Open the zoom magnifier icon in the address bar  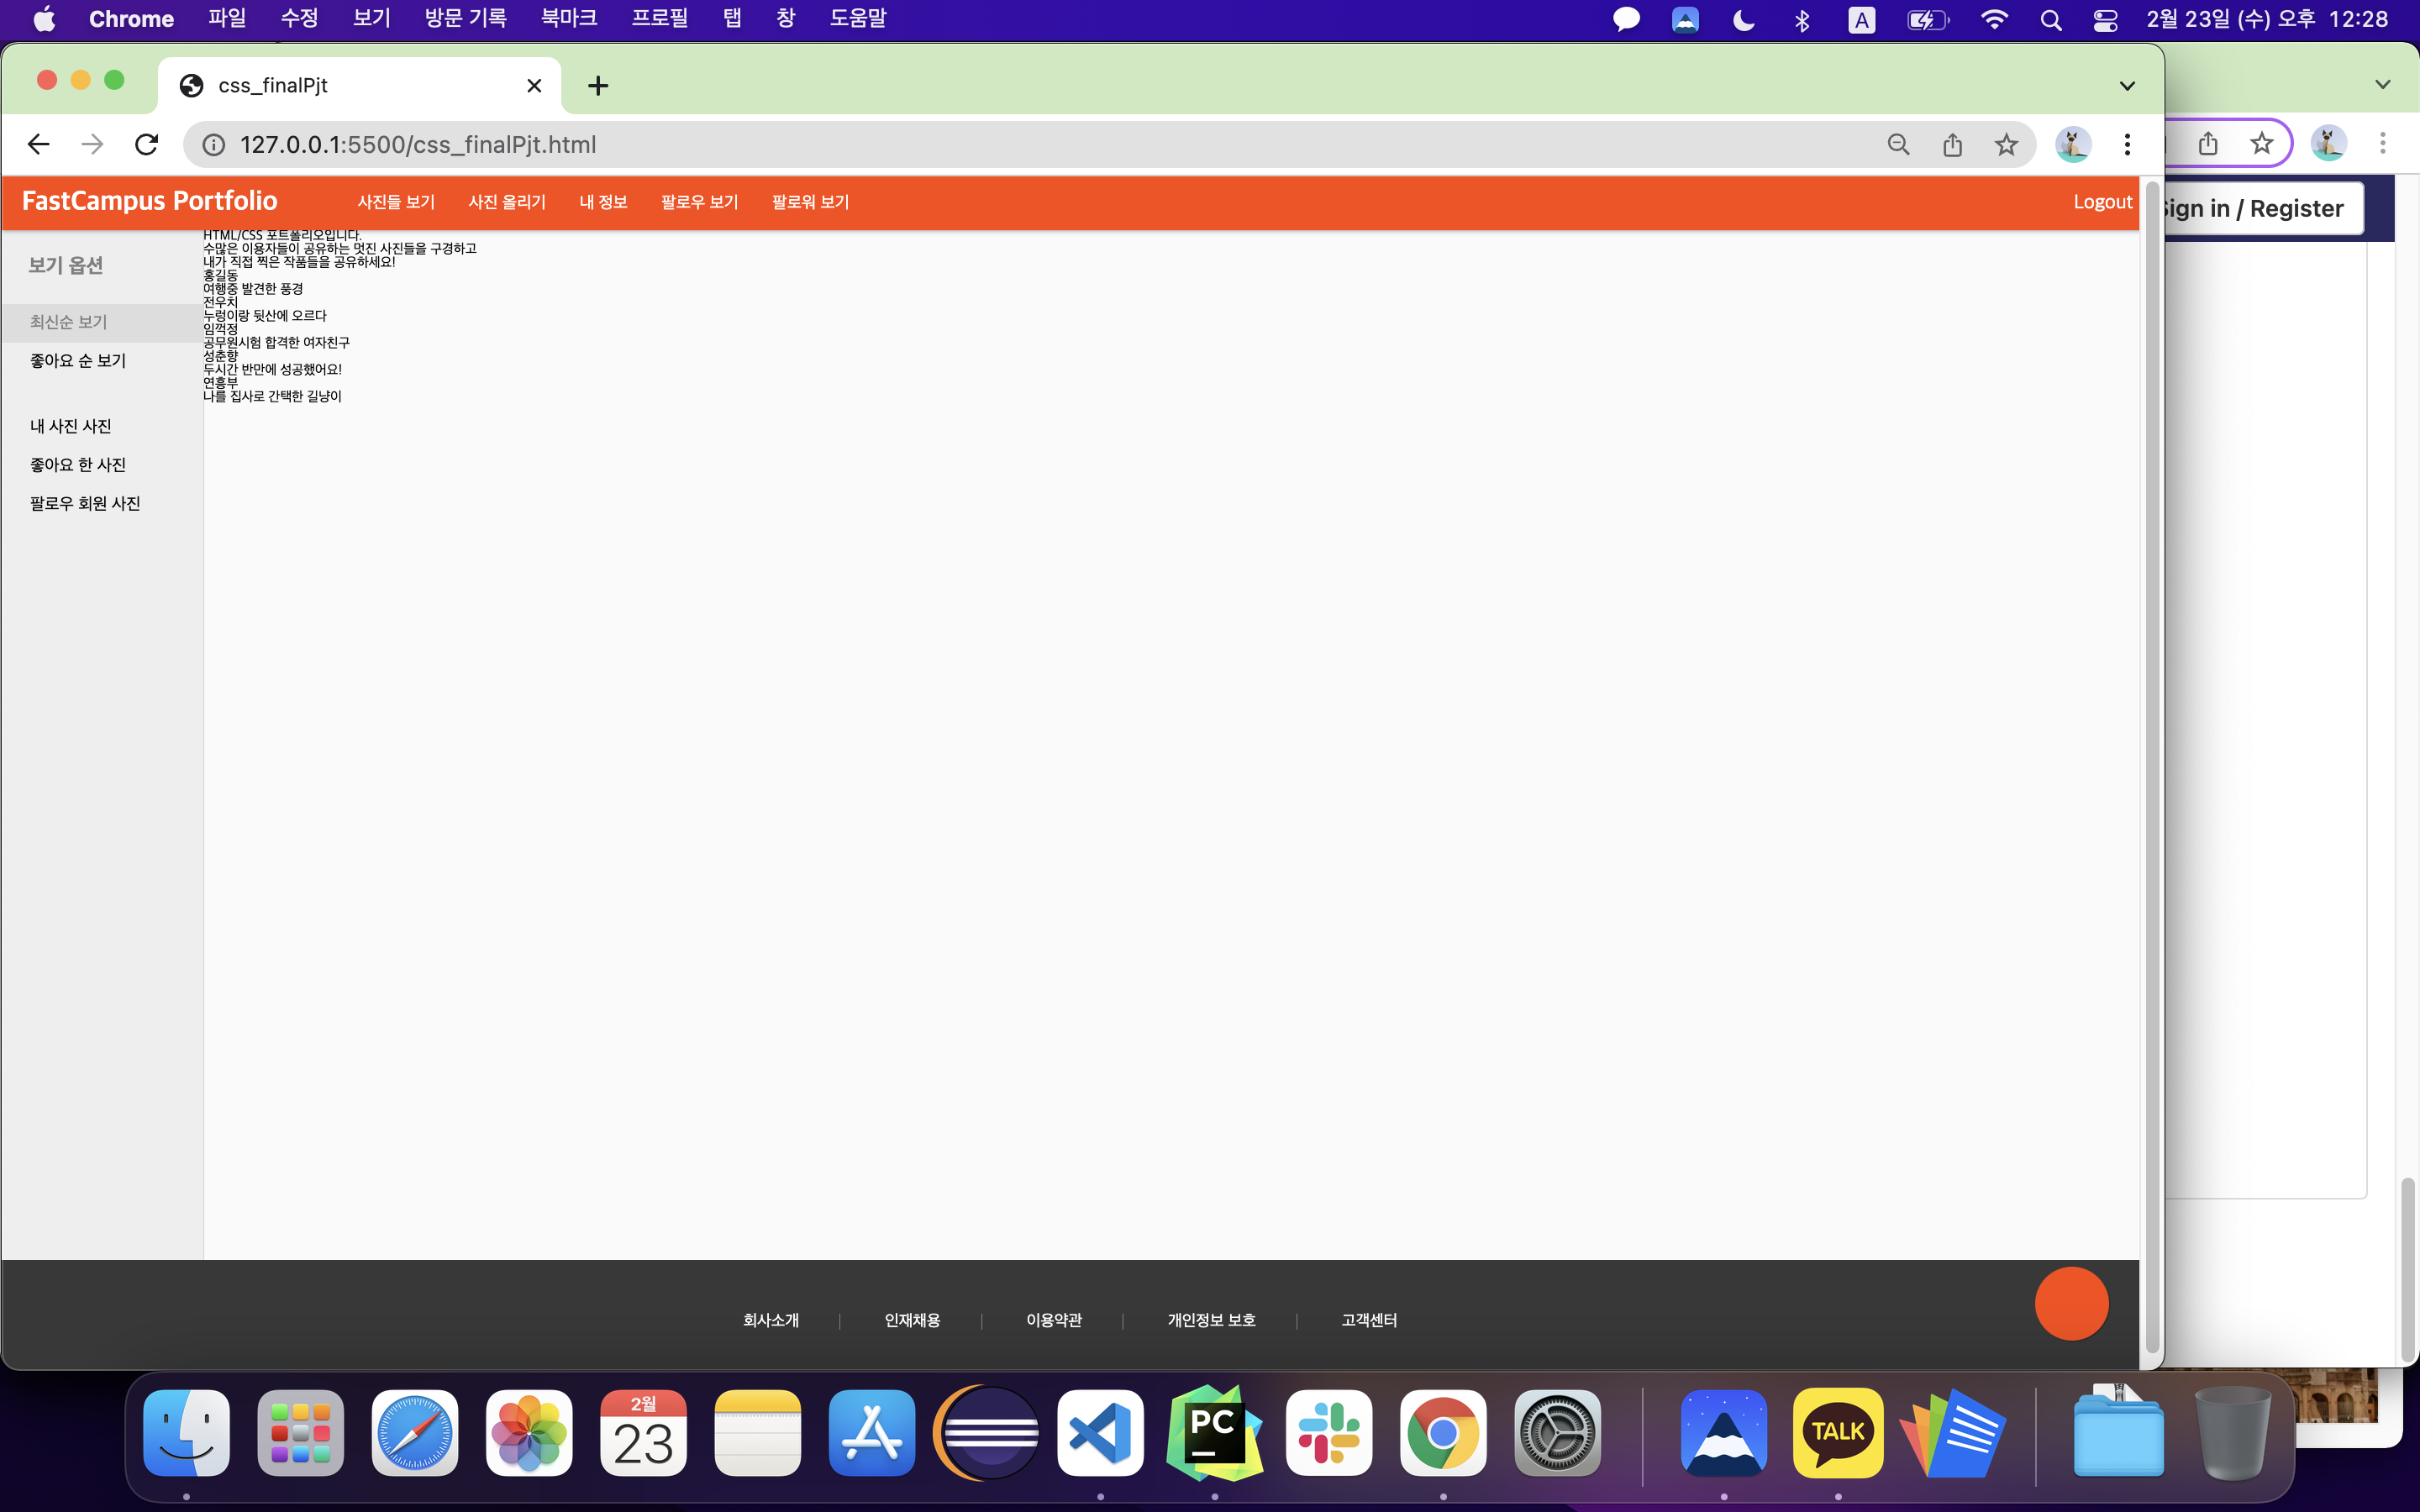pos(1898,145)
